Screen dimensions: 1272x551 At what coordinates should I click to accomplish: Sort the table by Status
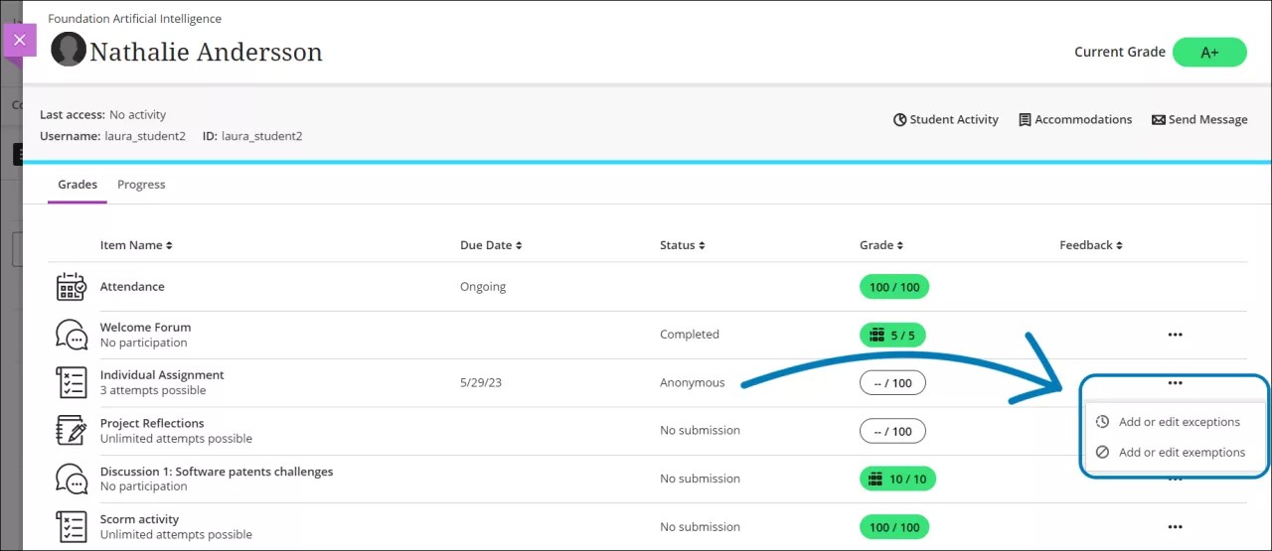click(x=684, y=245)
